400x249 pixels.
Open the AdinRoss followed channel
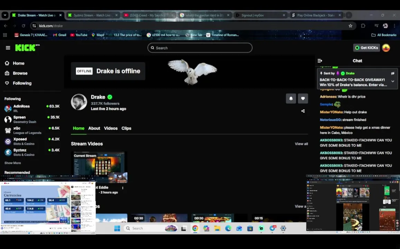32,109
